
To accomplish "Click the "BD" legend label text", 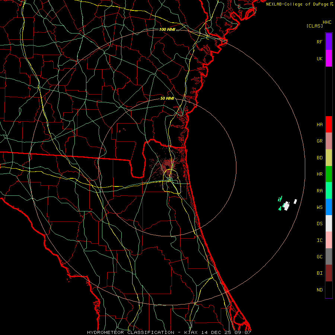I will 319,158.
